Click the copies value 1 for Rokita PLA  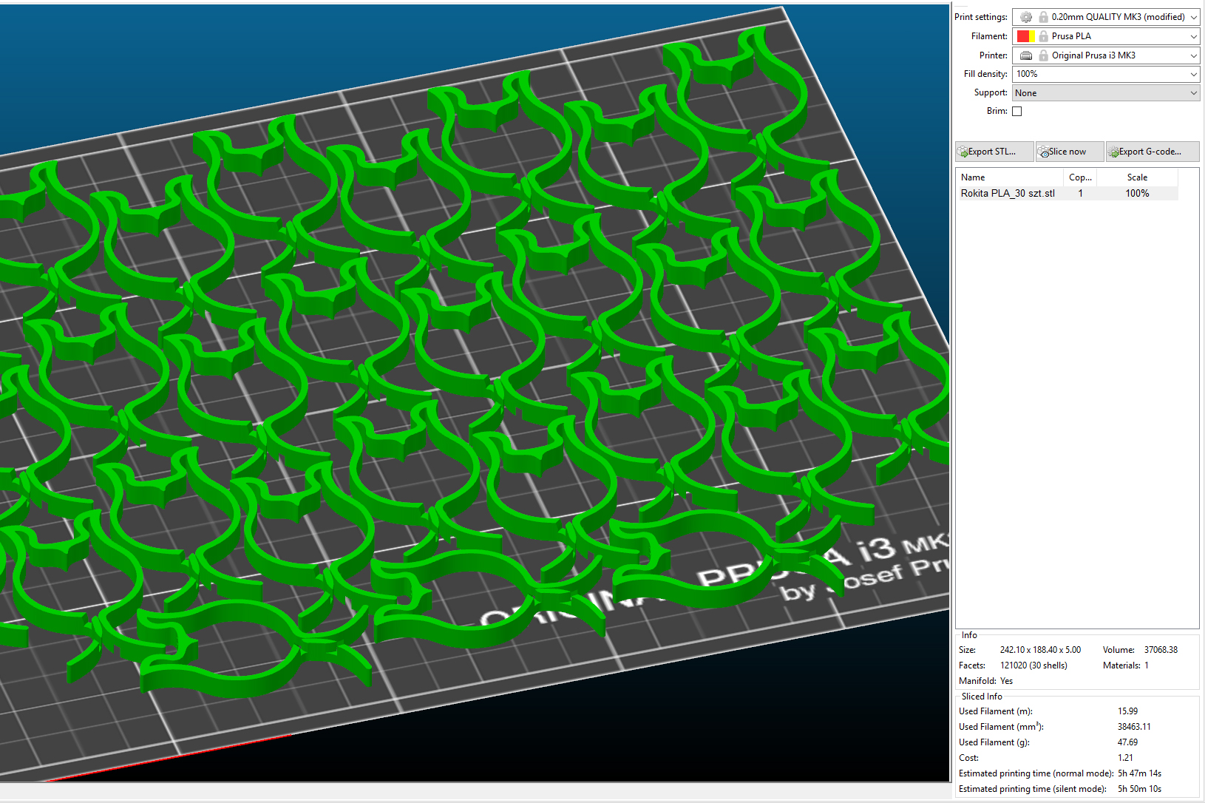[1080, 193]
